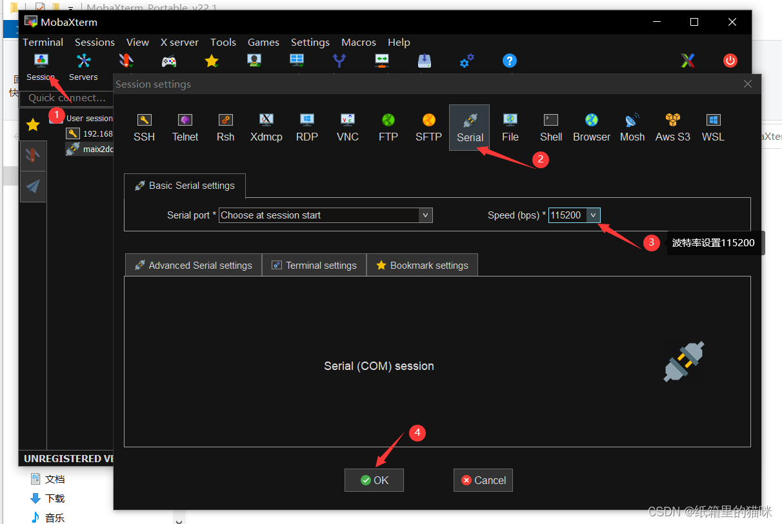
Task: Open the Terminal settings tab
Action: point(314,265)
